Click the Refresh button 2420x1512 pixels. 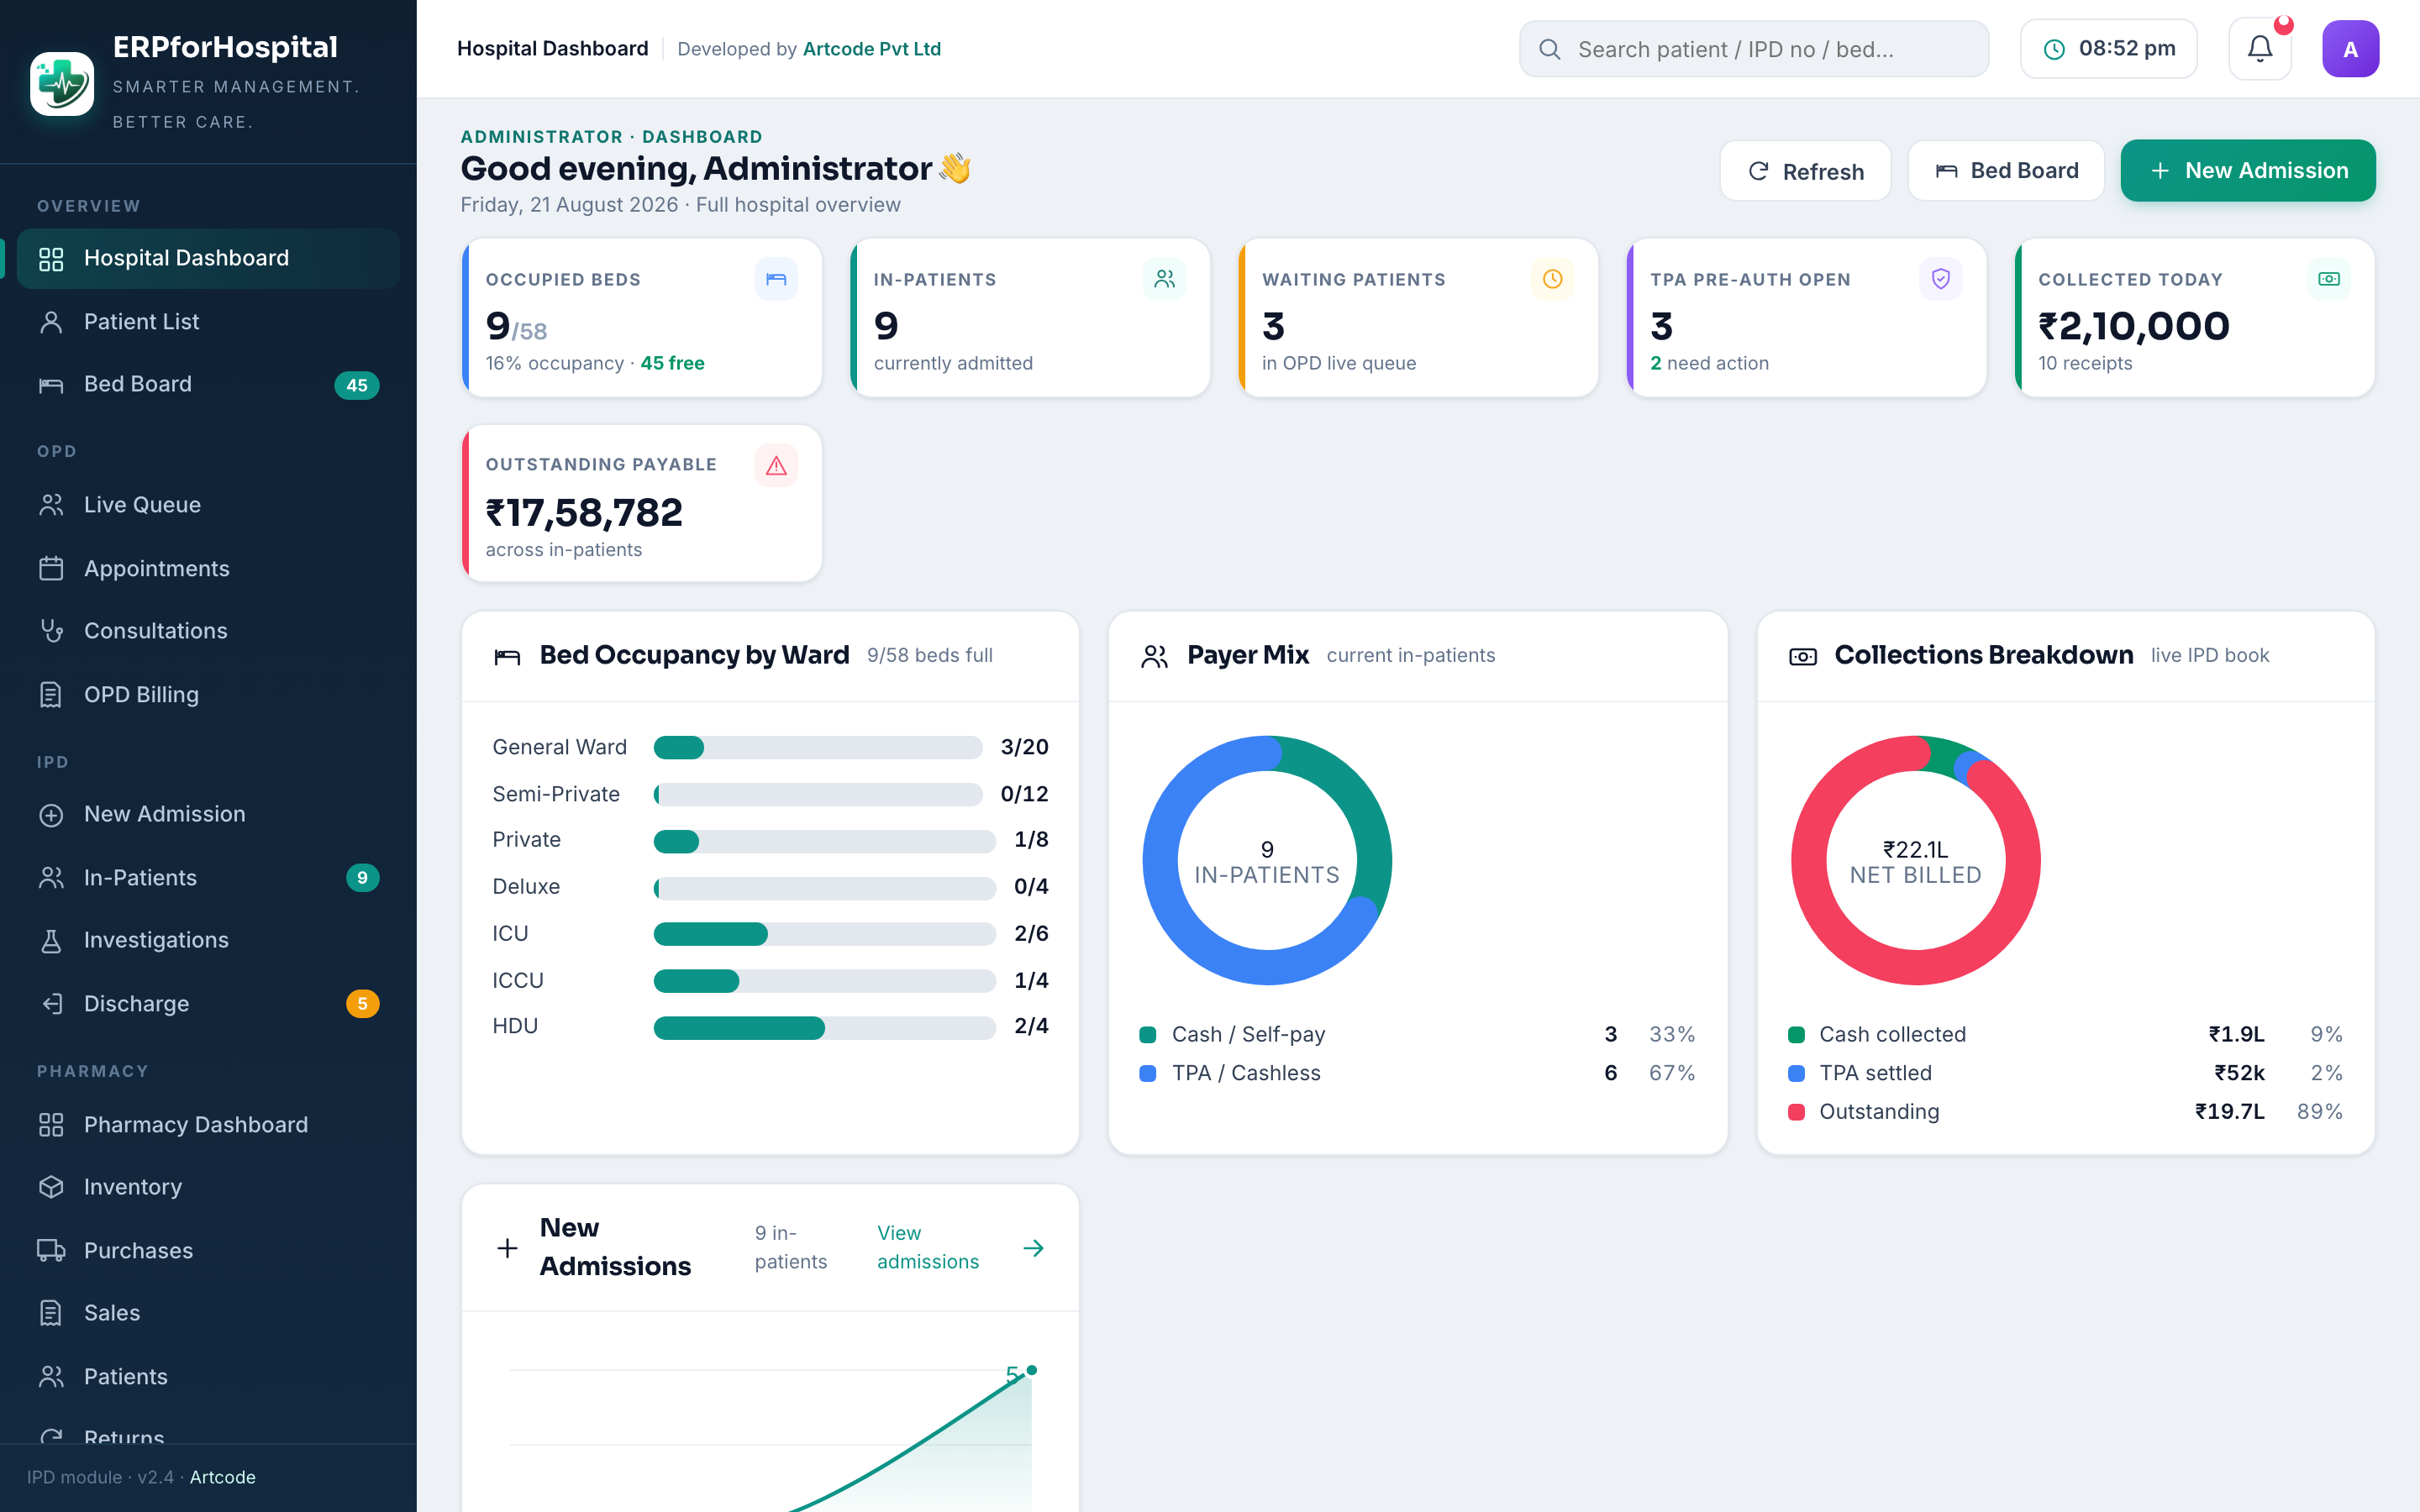pyautogui.click(x=1805, y=171)
